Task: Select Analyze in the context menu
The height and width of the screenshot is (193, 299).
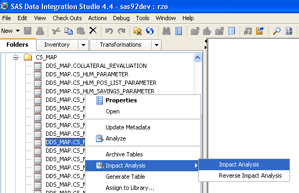Action: (143, 138)
